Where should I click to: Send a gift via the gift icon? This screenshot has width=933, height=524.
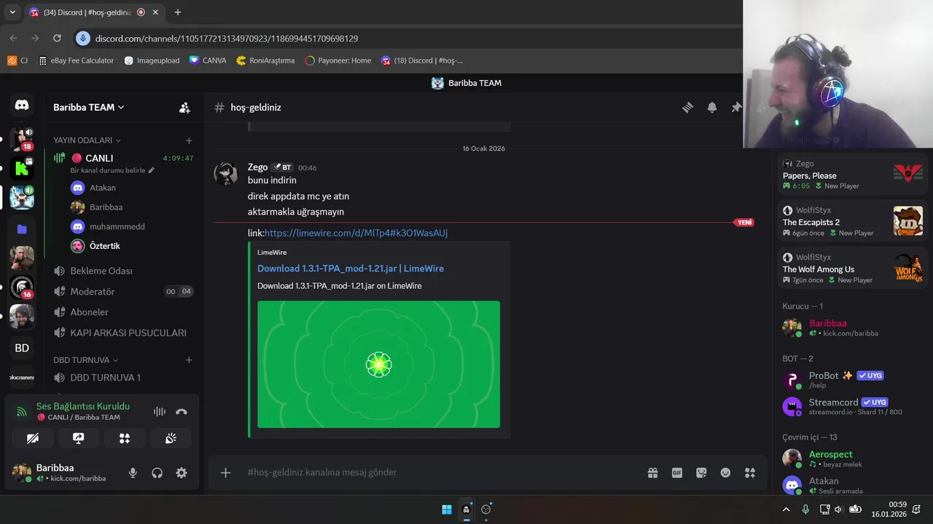click(x=652, y=472)
